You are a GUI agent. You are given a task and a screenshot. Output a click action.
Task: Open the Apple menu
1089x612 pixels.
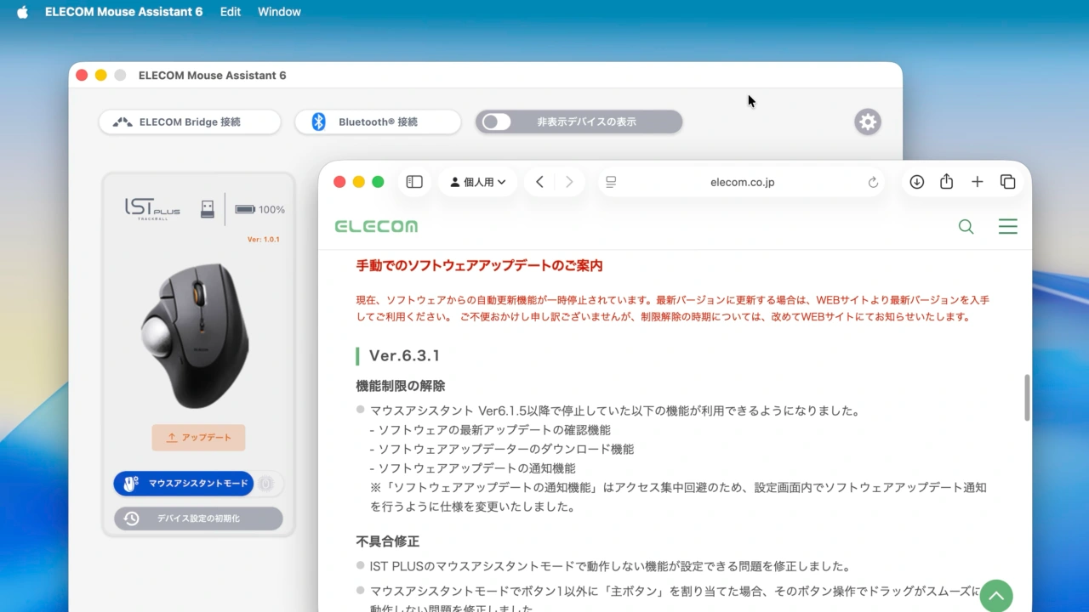coord(22,12)
